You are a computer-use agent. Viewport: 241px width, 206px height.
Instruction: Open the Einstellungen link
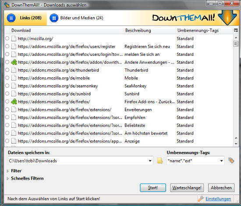click(x=218, y=199)
